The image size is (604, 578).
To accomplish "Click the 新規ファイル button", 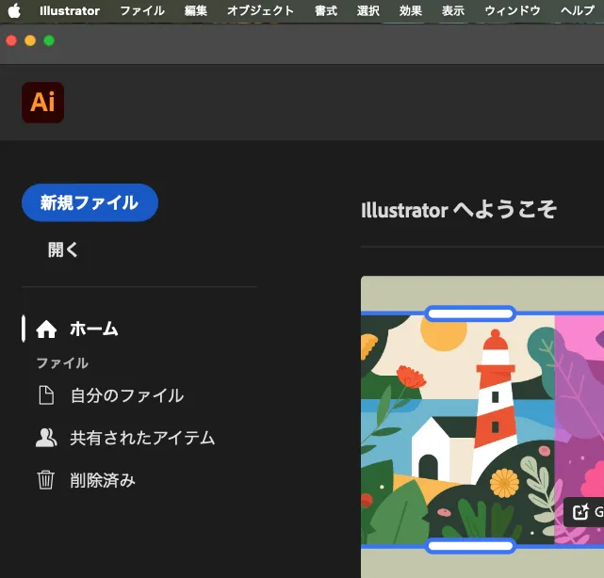I will [90, 202].
